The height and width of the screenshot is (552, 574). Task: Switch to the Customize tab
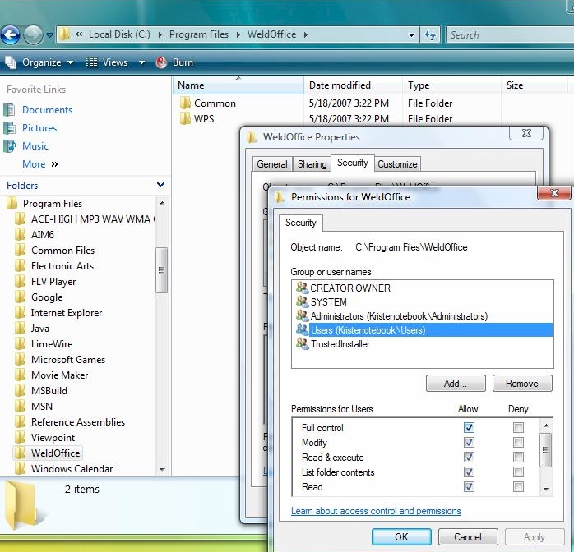pyautogui.click(x=398, y=164)
